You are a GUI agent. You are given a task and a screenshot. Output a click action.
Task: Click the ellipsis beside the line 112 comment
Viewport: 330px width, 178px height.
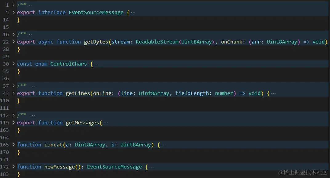coord(33,116)
